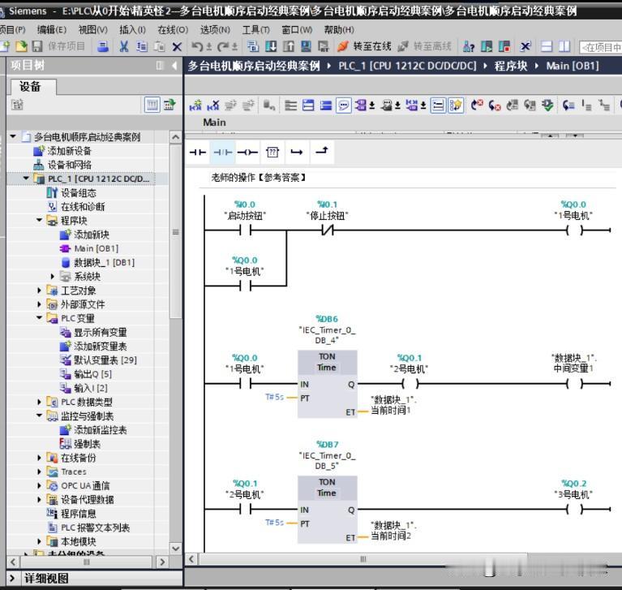
Task: Open the 视图(V) menu
Action: tap(92, 30)
